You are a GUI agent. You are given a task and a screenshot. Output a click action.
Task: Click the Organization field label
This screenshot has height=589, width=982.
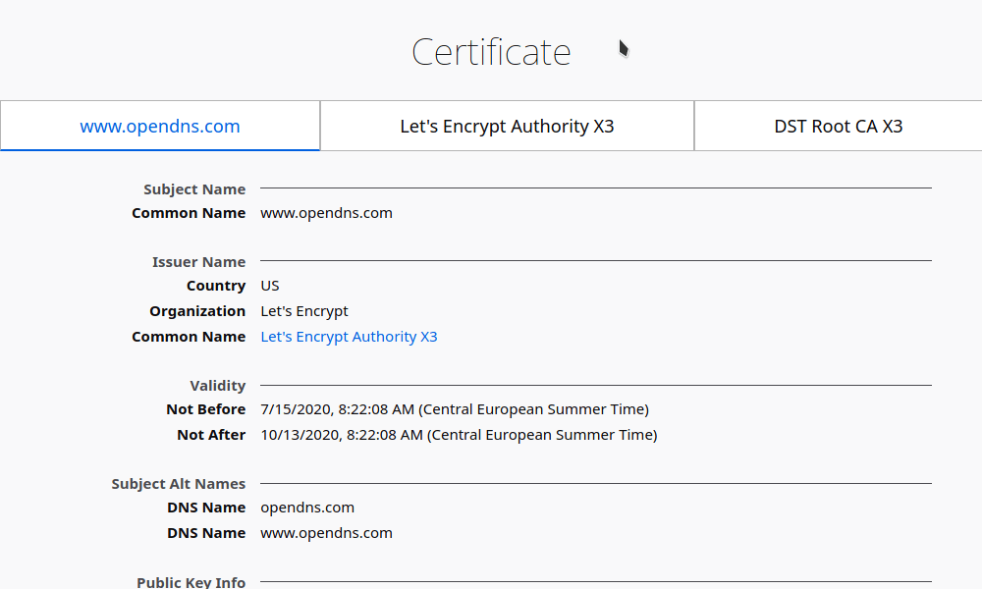click(197, 311)
